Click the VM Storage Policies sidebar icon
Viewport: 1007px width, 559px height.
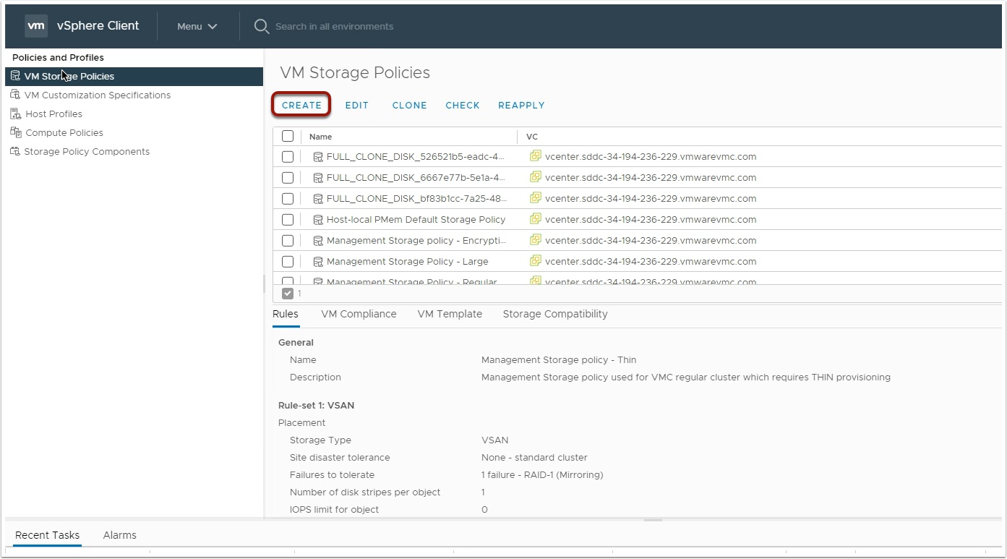click(x=15, y=76)
